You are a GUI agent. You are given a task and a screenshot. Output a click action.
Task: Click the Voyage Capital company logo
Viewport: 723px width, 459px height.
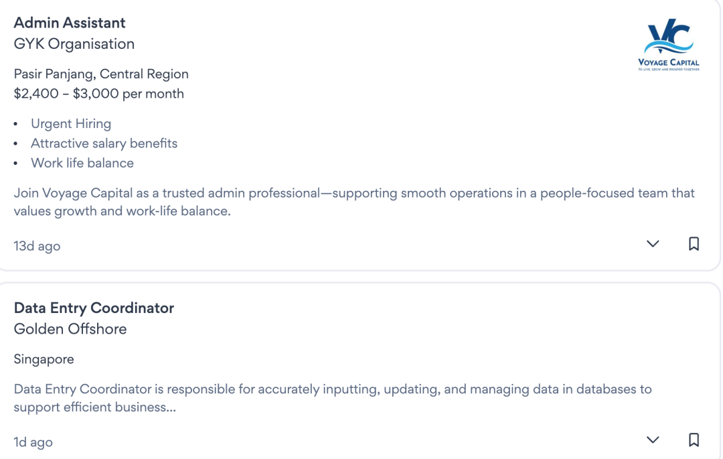[x=668, y=46]
